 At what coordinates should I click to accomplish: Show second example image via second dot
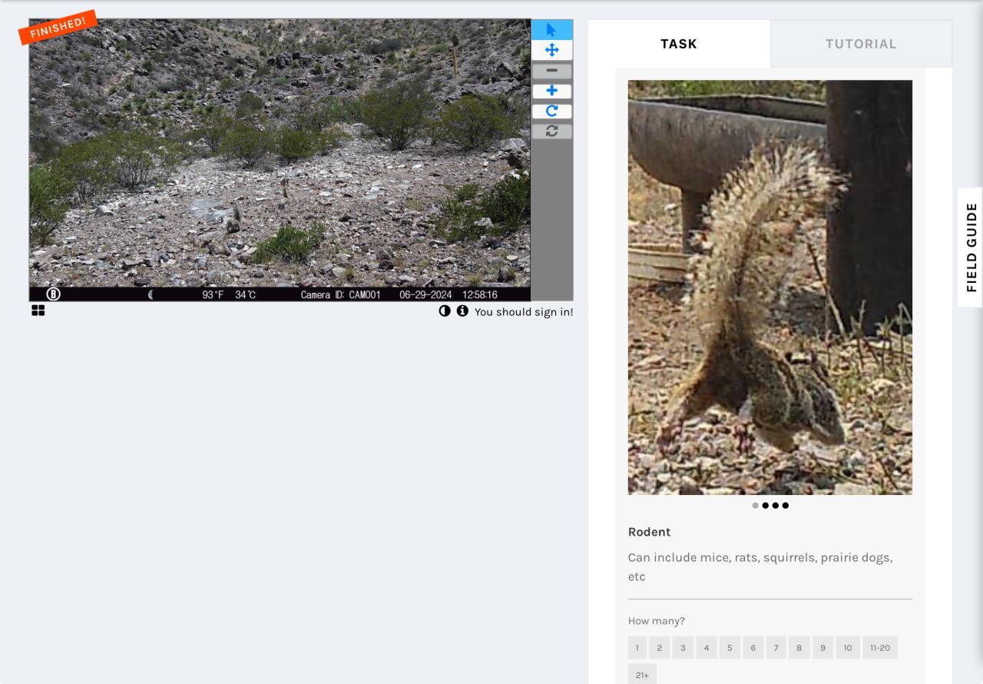(x=766, y=506)
